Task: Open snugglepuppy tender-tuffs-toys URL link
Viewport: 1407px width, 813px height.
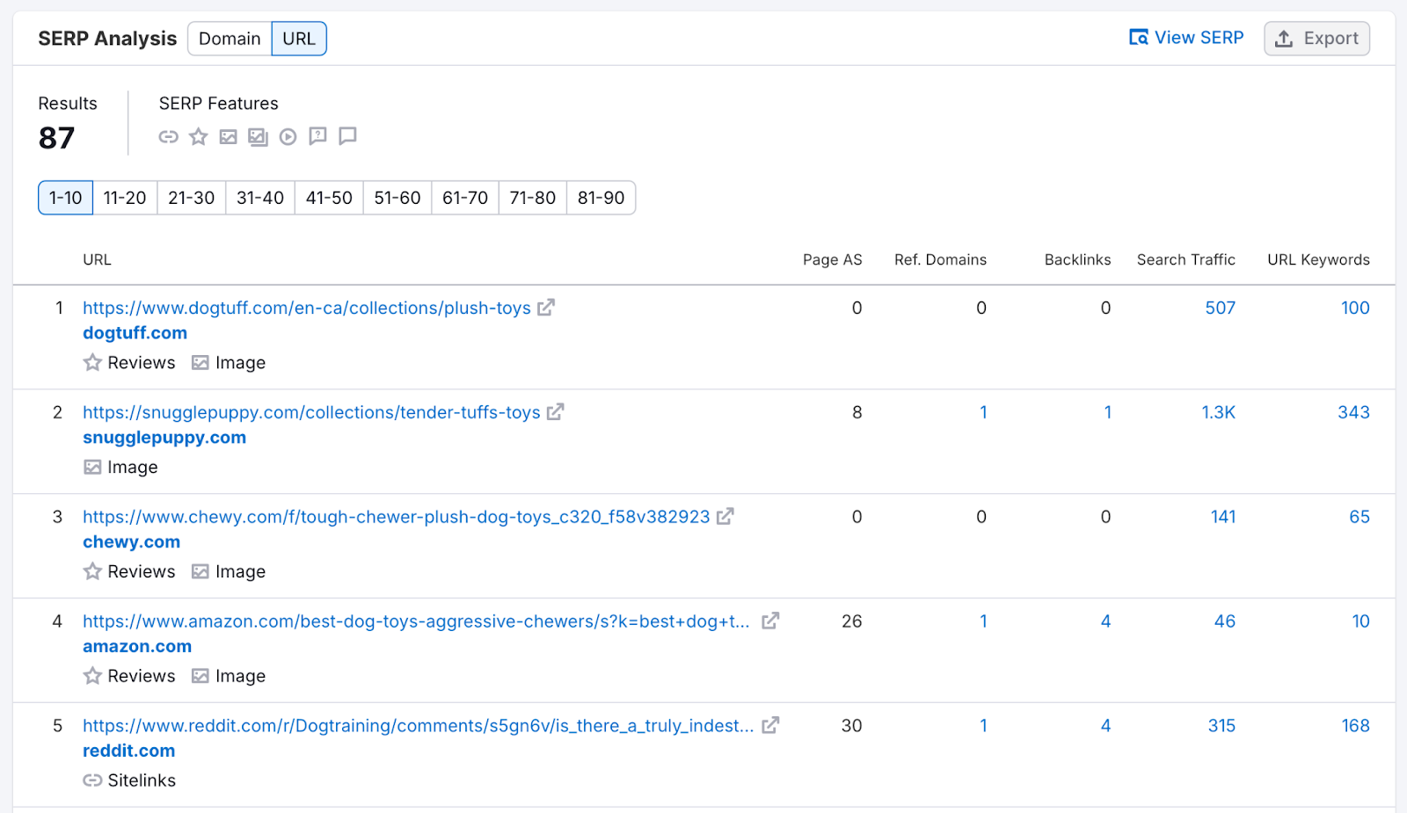Action: [311, 412]
